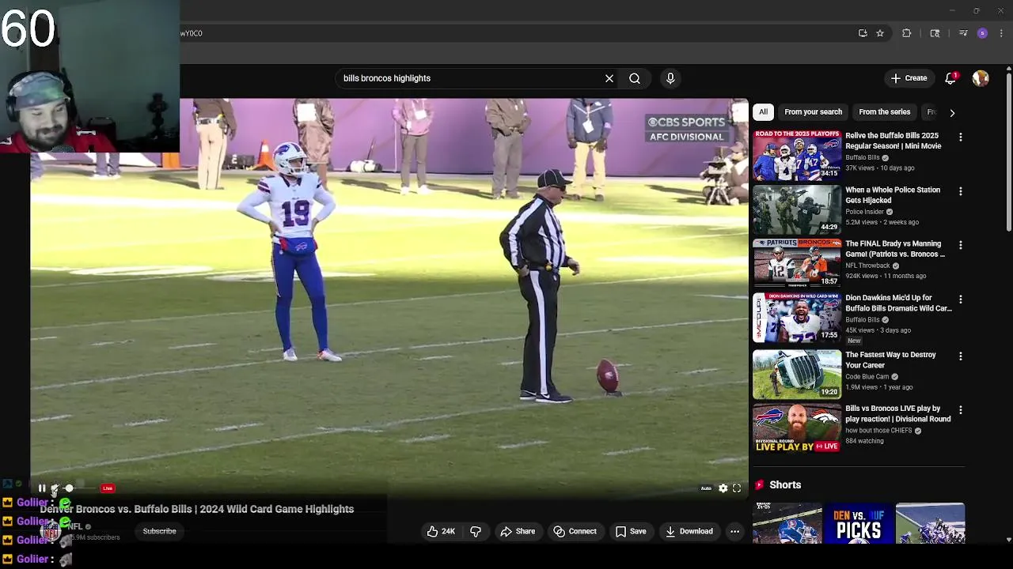Click the Connect button under the video
This screenshot has height=569, width=1013.
[x=575, y=531]
